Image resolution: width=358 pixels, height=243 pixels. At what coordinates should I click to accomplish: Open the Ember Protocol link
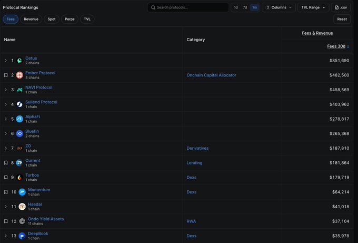click(x=41, y=73)
